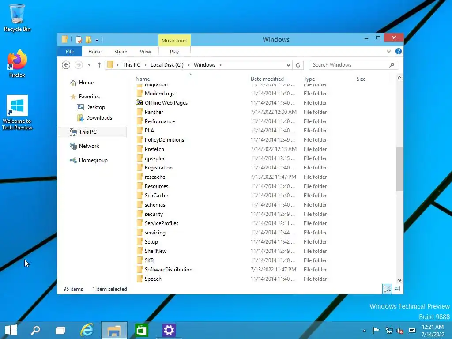Image resolution: width=452 pixels, height=339 pixels.
Task: Switch to Large icons view in status bar
Action: point(397,289)
